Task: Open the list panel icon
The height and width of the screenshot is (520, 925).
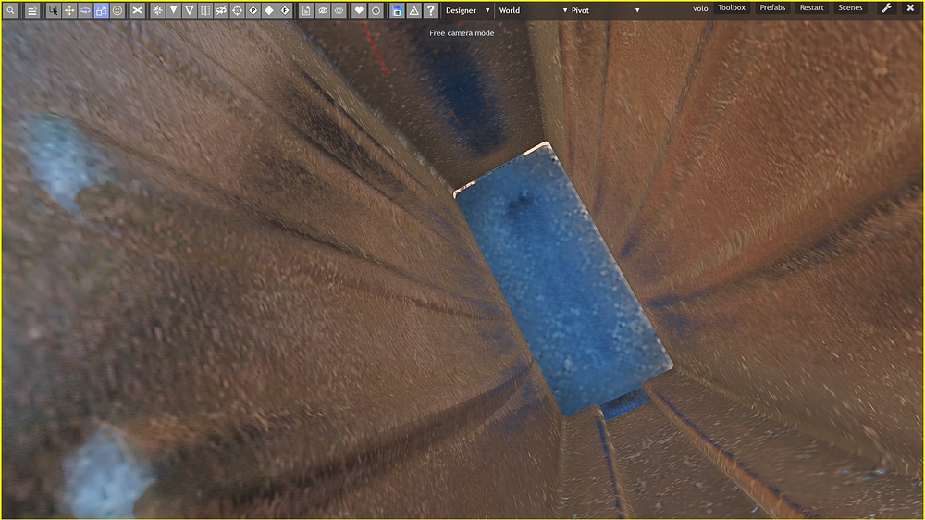Action: (x=31, y=10)
